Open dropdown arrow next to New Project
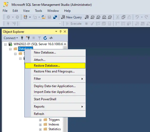150x132 pixels. (x=30, y=17)
